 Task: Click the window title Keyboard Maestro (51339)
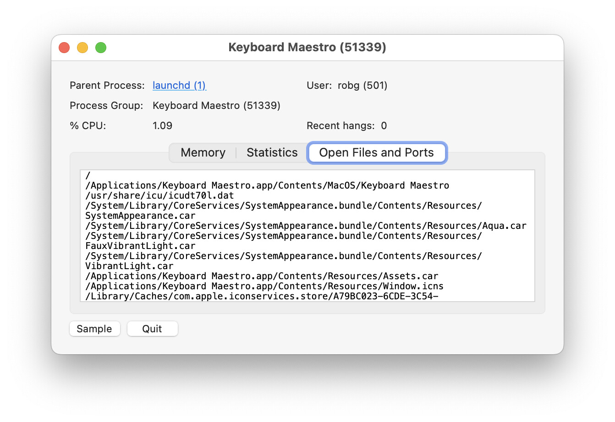(307, 48)
